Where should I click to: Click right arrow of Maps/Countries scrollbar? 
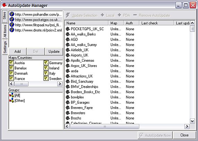pos(60,84)
